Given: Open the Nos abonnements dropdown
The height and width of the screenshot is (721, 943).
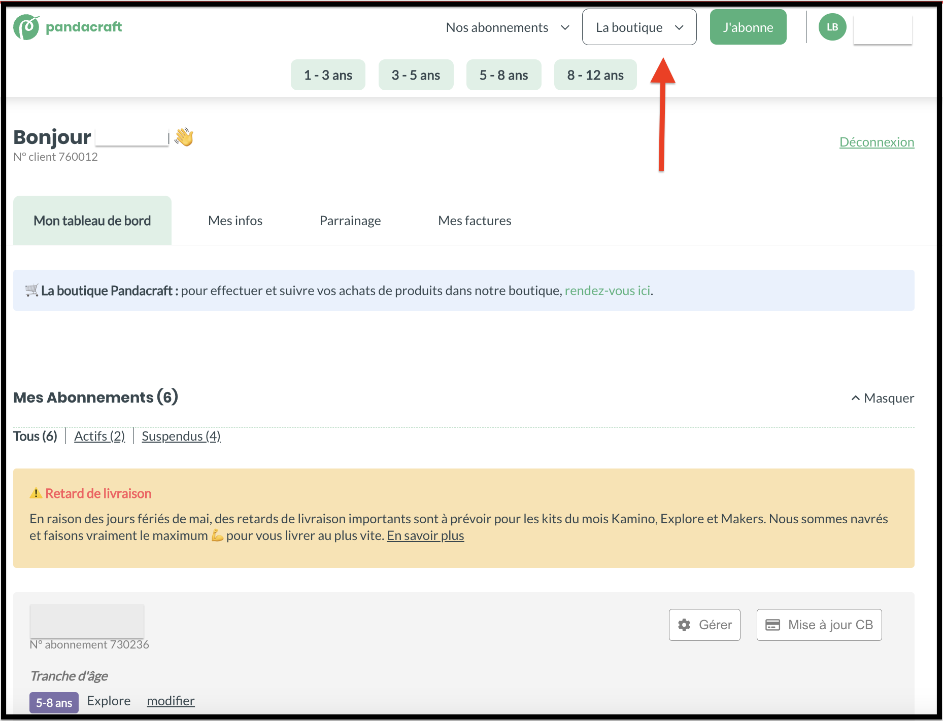Looking at the screenshot, I should point(508,27).
